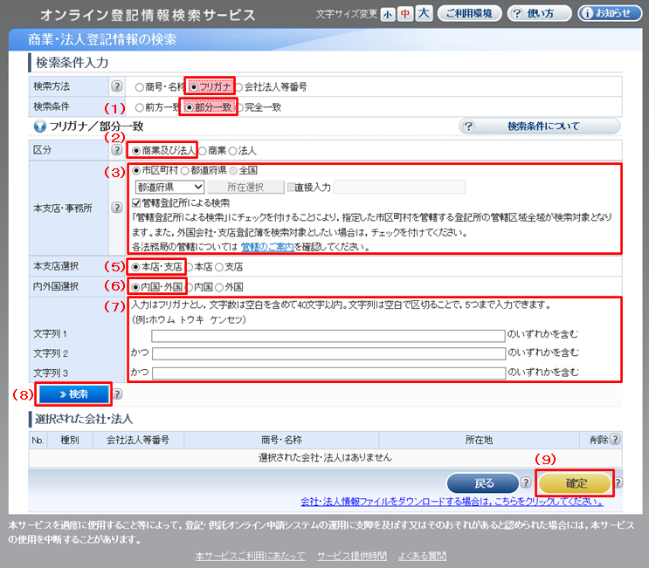649x568 pixels.
Task: Set text size to 大
Action: pyautogui.click(x=424, y=14)
